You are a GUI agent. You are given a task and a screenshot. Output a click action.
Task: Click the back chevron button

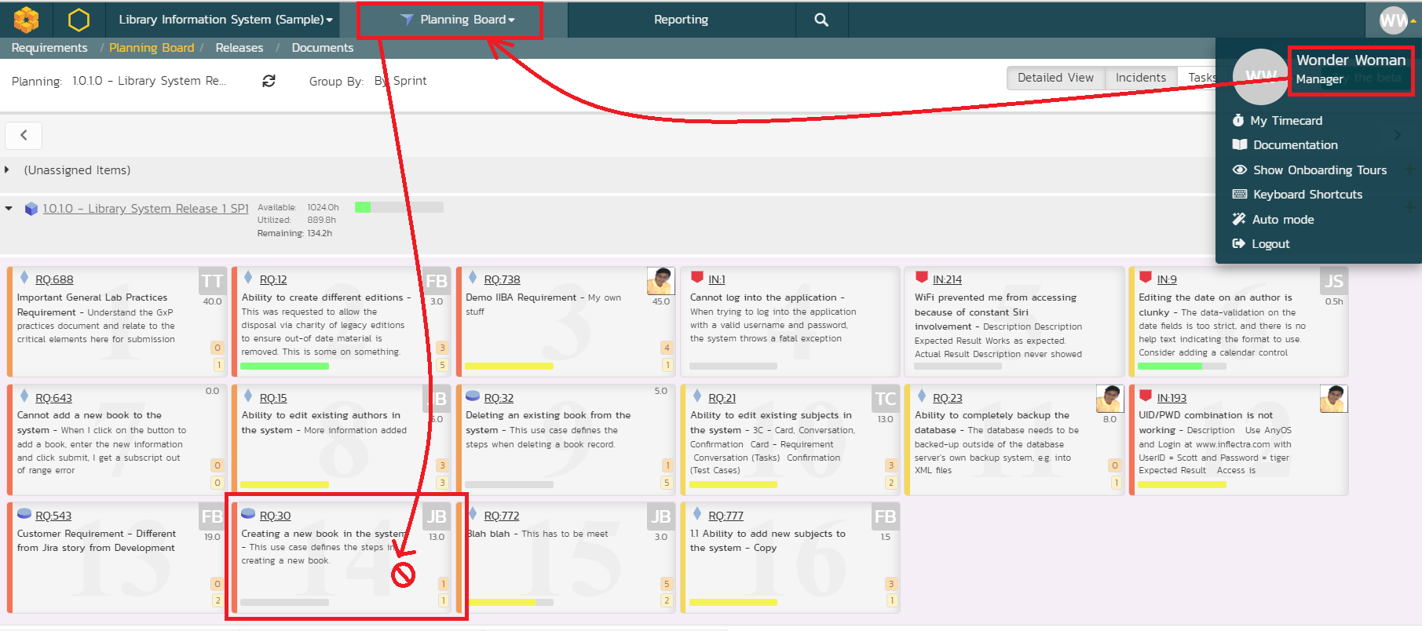point(24,135)
